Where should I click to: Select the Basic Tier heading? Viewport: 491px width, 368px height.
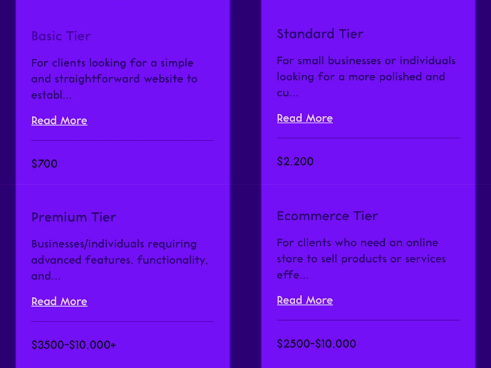tap(61, 36)
